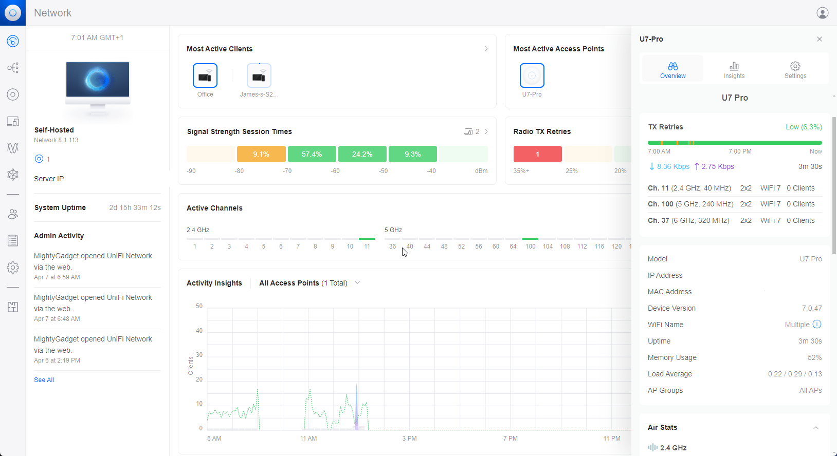Open the Settings gear in sidebar
Image resolution: width=837 pixels, height=456 pixels.
click(x=13, y=268)
